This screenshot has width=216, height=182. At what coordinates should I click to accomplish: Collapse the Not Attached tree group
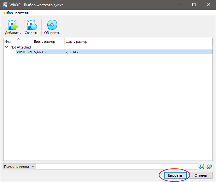(6, 47)
